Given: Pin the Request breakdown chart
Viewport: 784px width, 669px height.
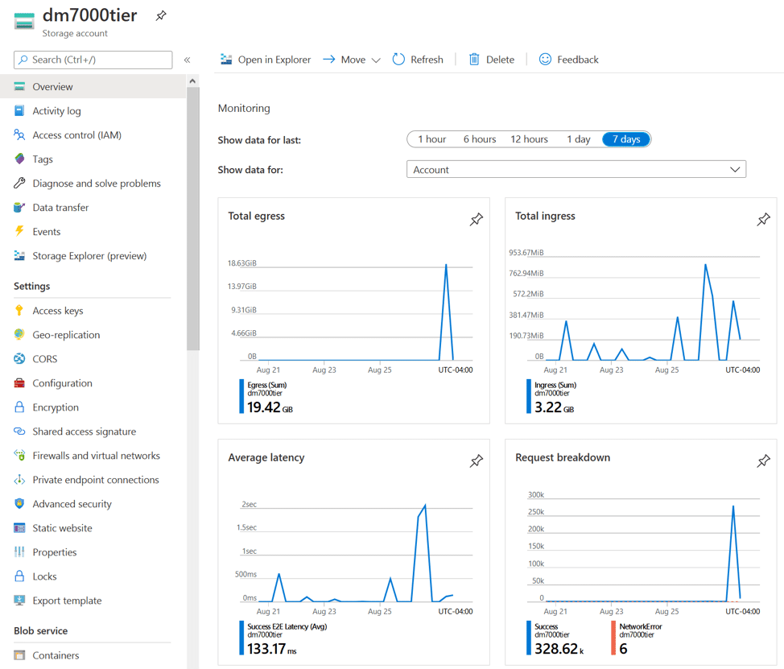Looking at the screenshot, I should point(764,460).
